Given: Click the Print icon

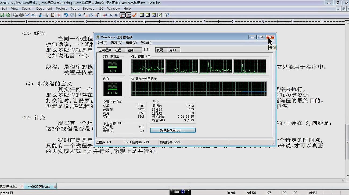Looking at the screenshot, I should (21, 15).
